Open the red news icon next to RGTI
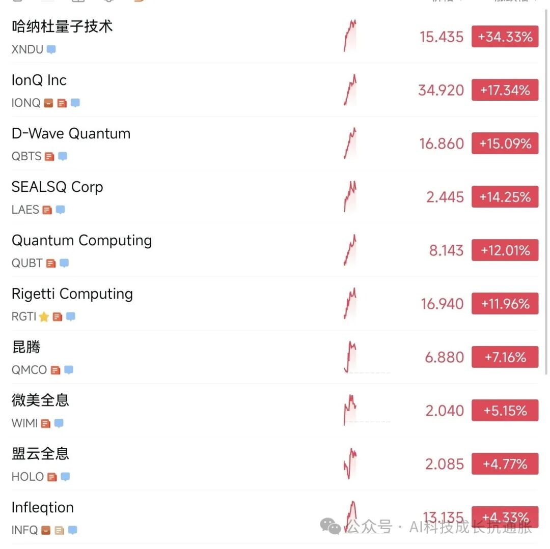This screenshot has width=550, height=549. [x=58, y=316]
